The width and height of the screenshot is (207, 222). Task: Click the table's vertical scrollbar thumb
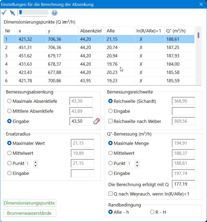(198, 35)
